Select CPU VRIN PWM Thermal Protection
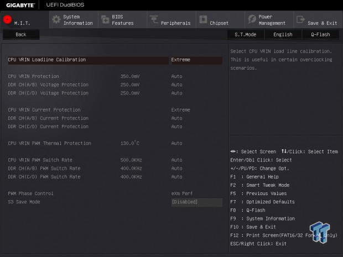 (49, 143)
